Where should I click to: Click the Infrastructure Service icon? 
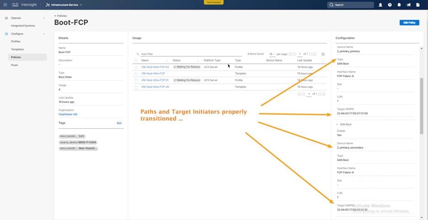48,5
